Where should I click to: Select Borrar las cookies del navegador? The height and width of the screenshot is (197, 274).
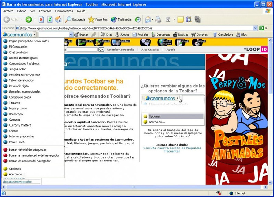pyautogui.click(x=33, y=161)
